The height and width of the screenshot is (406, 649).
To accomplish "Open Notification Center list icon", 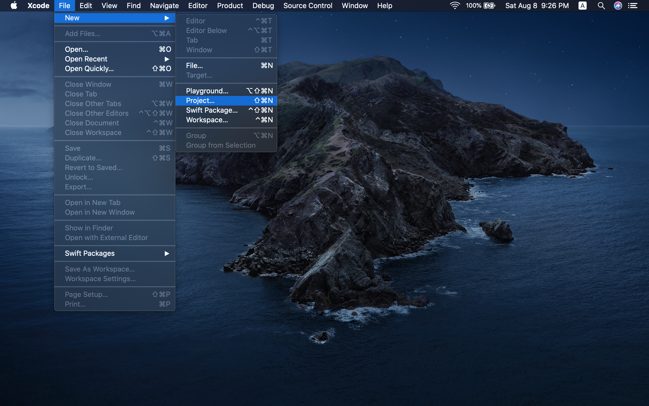I will (x=633, y=5).
